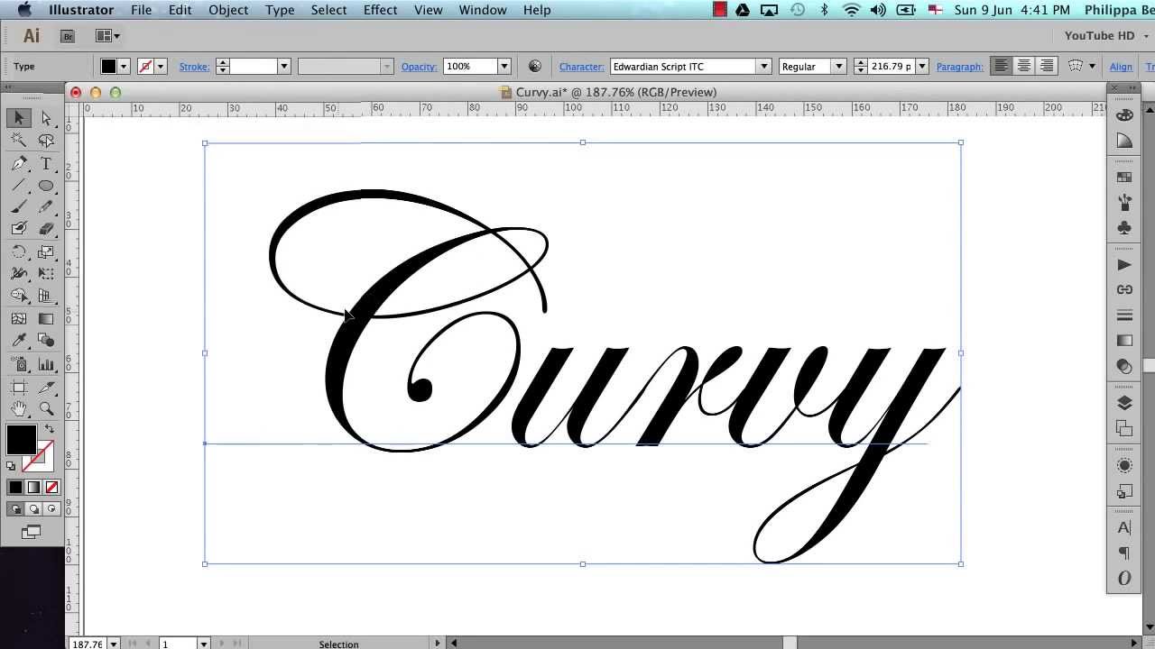Image resolution: width=1155 pixels, height=649 pixels.
Task: Open the Opacity percentage dropdown
Action: point(504,66)
